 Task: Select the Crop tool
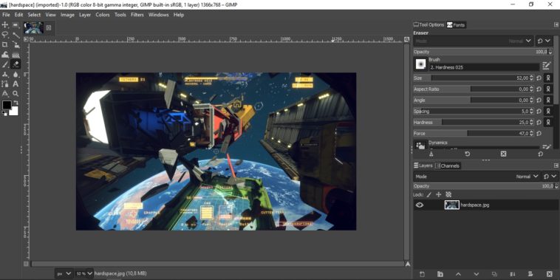5,44
